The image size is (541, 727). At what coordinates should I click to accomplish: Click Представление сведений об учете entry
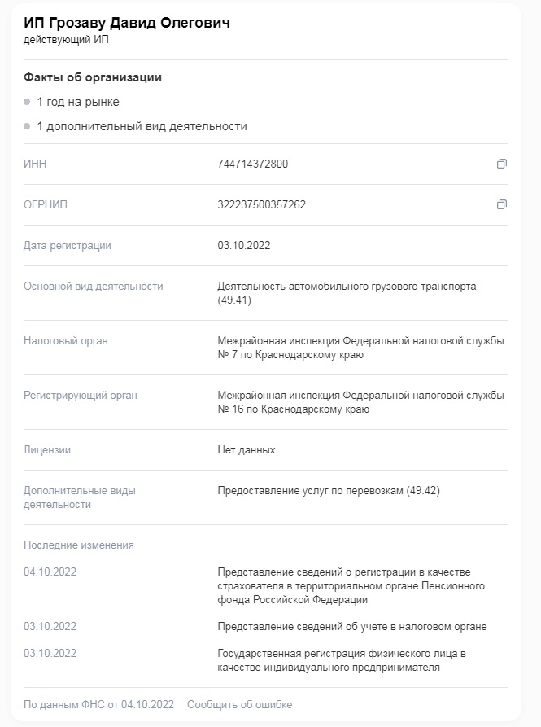pos(352,626)
